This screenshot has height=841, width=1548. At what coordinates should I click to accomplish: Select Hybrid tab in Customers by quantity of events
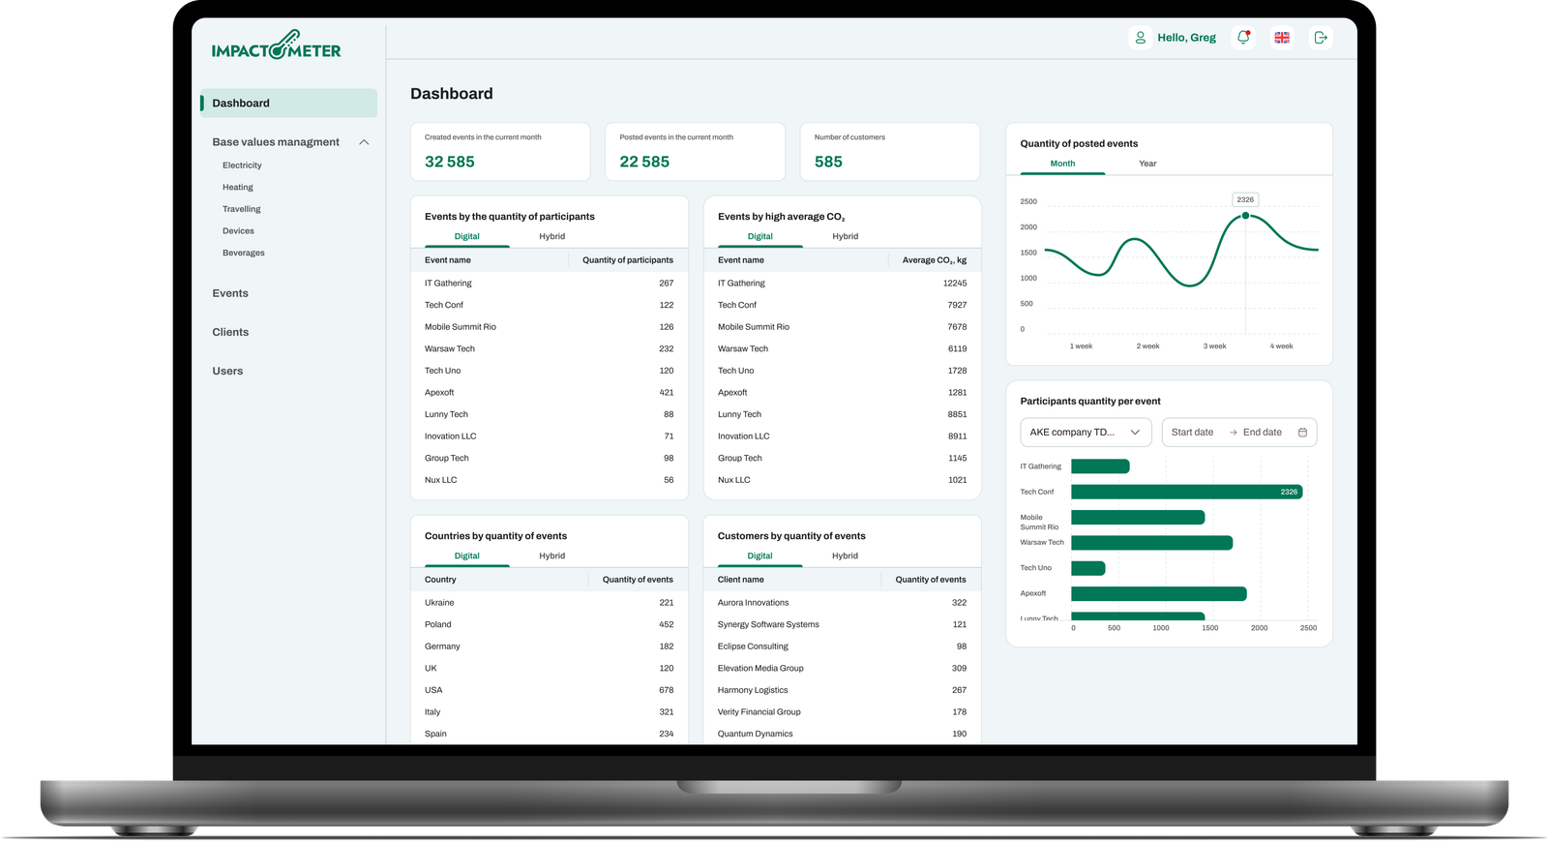(x=845, y=556)
